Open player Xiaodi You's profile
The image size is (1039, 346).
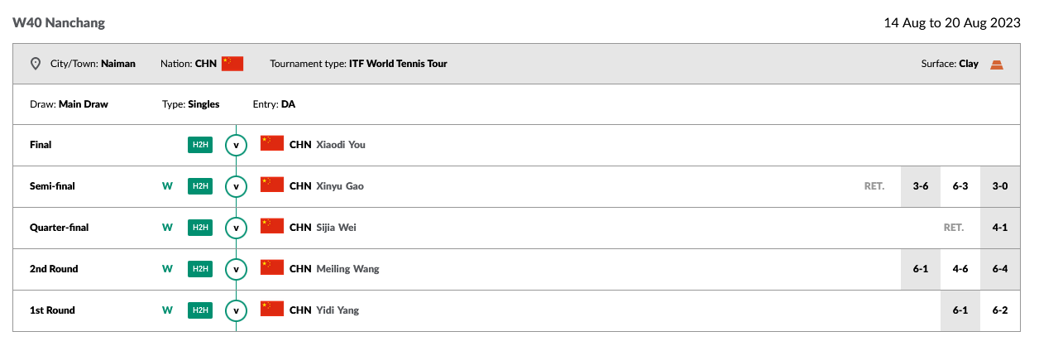(341, 145)
